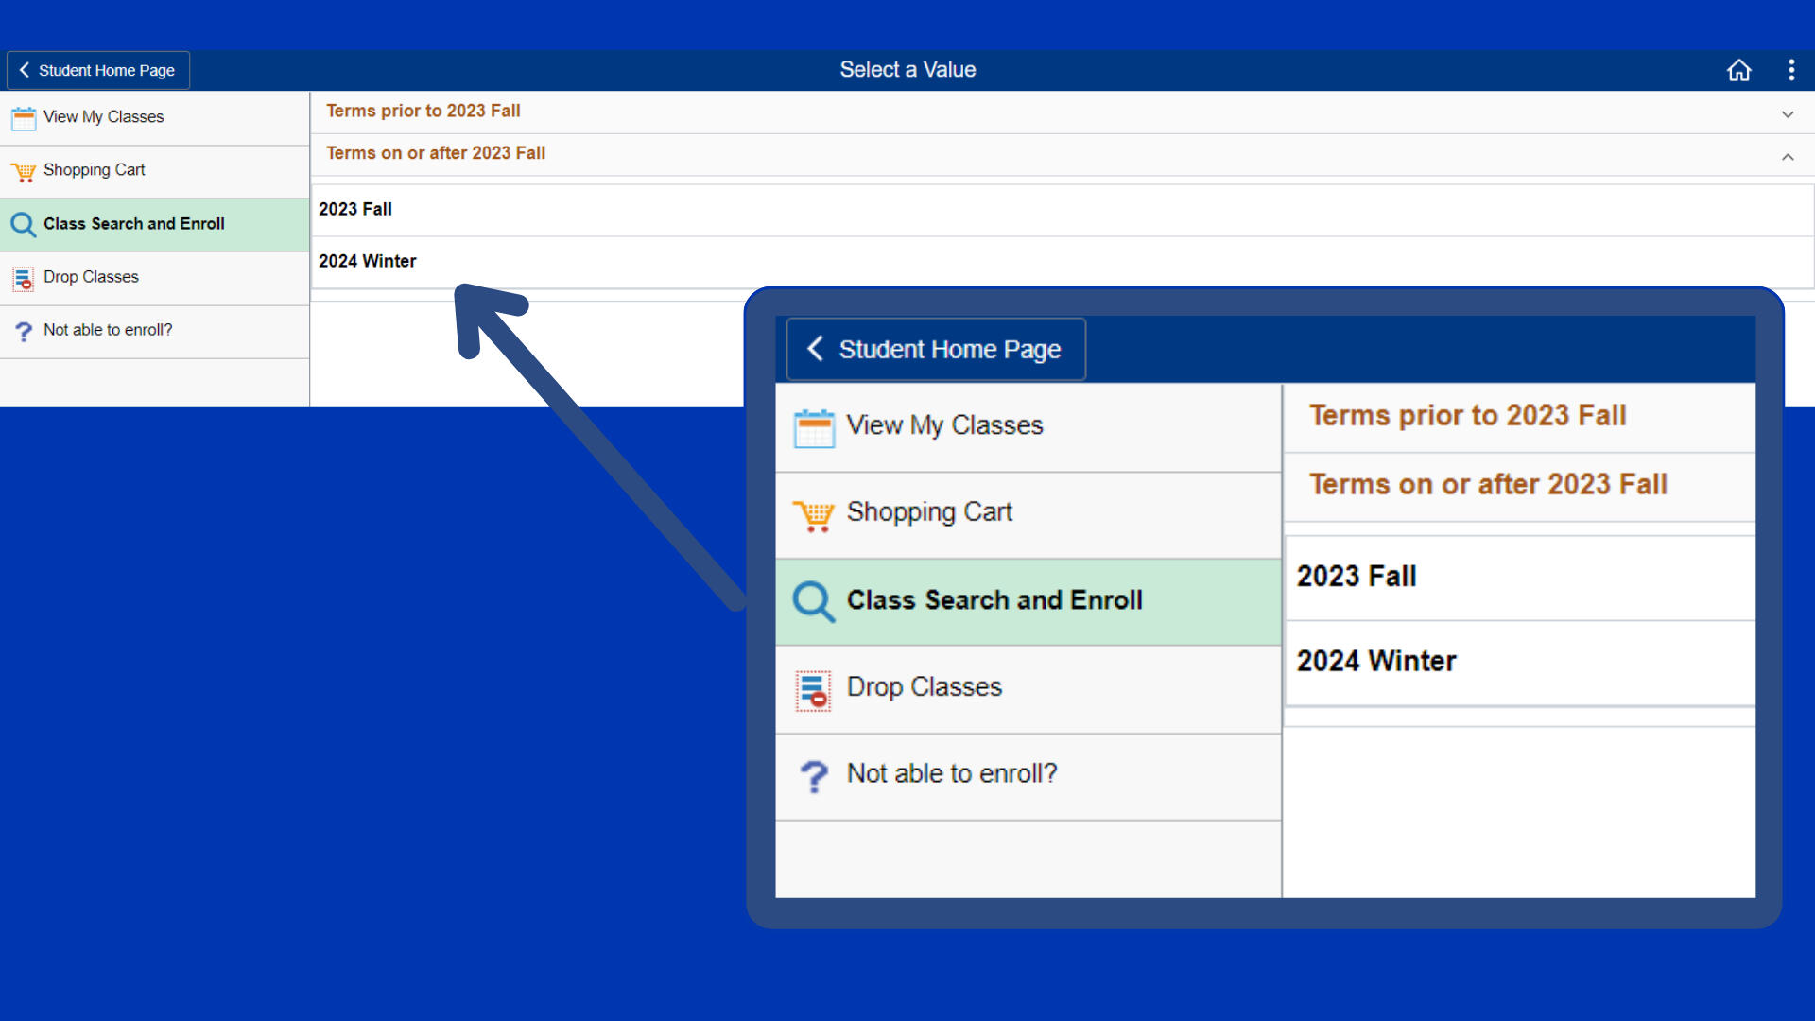
Task: Open small Drop Classes label in top sidebar
Action: [x=91, y=277]
